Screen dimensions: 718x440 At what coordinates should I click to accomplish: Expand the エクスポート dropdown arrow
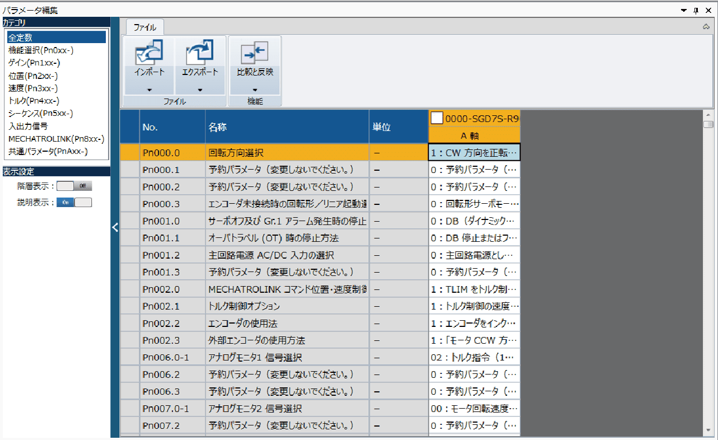pyautogui.click(x=200, y=90)
